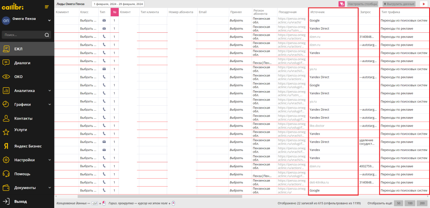The height and width of the screenshot is (208, 430).
Task: Expand the Омега Пенза account dropdown
Action: point(50,20)
